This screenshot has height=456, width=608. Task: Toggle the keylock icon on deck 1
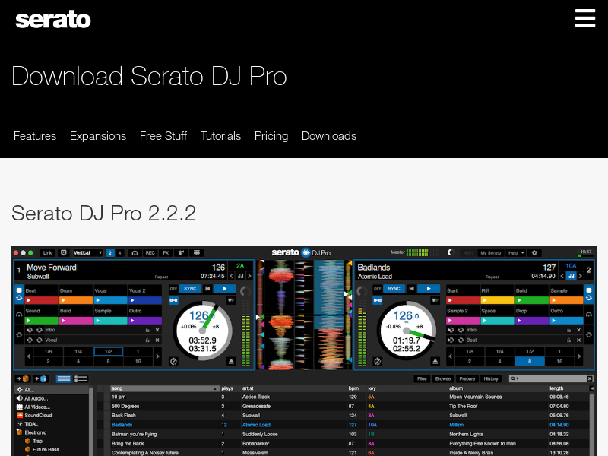(x=174, y=300)
